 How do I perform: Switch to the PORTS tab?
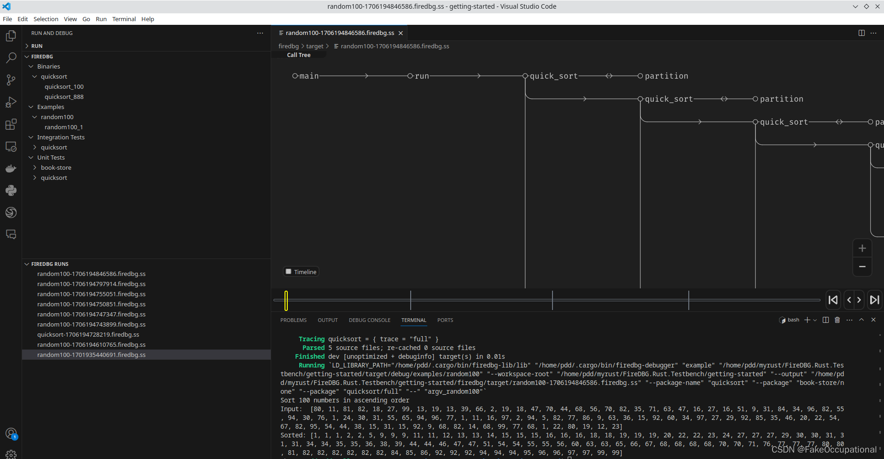point(445,320)
